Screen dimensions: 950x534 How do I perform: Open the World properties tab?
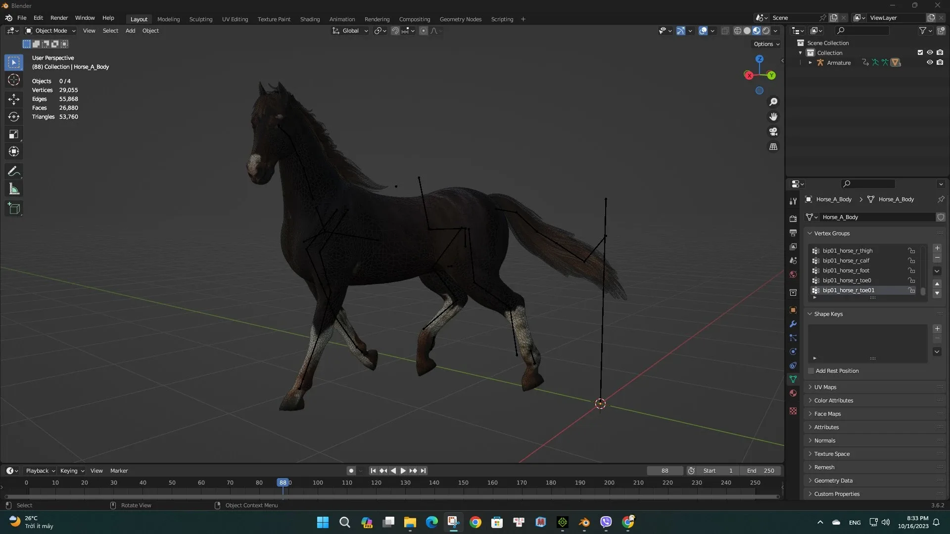click(x=793, y=274)
